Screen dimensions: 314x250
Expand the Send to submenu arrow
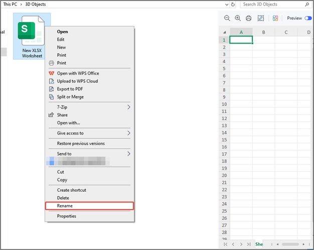point(129,154)
